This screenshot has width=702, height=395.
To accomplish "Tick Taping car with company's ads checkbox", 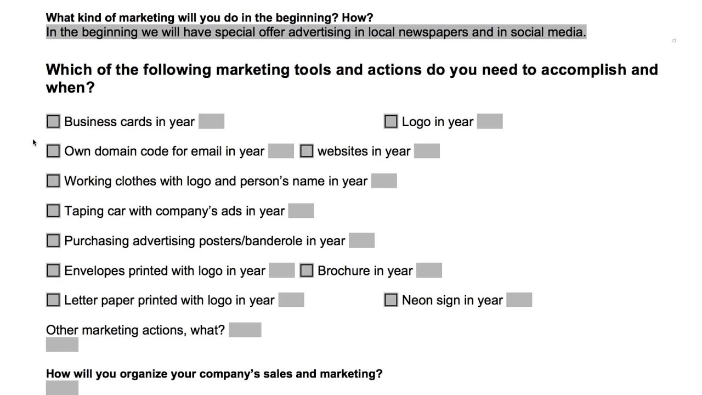I will pos(53,211).
